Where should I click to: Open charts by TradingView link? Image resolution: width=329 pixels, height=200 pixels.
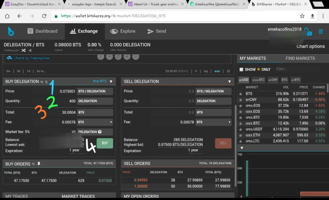coord(32,58)
